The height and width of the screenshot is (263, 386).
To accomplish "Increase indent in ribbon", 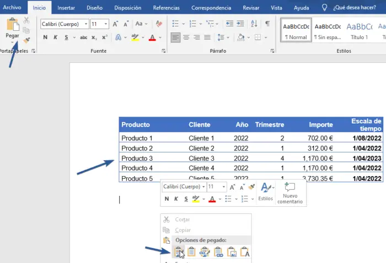I will (x=240, y=24).
